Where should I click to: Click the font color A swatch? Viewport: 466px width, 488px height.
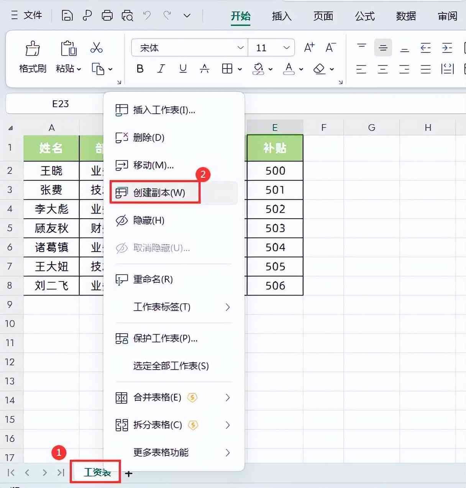pyautogui.click(x=289, y=69)
